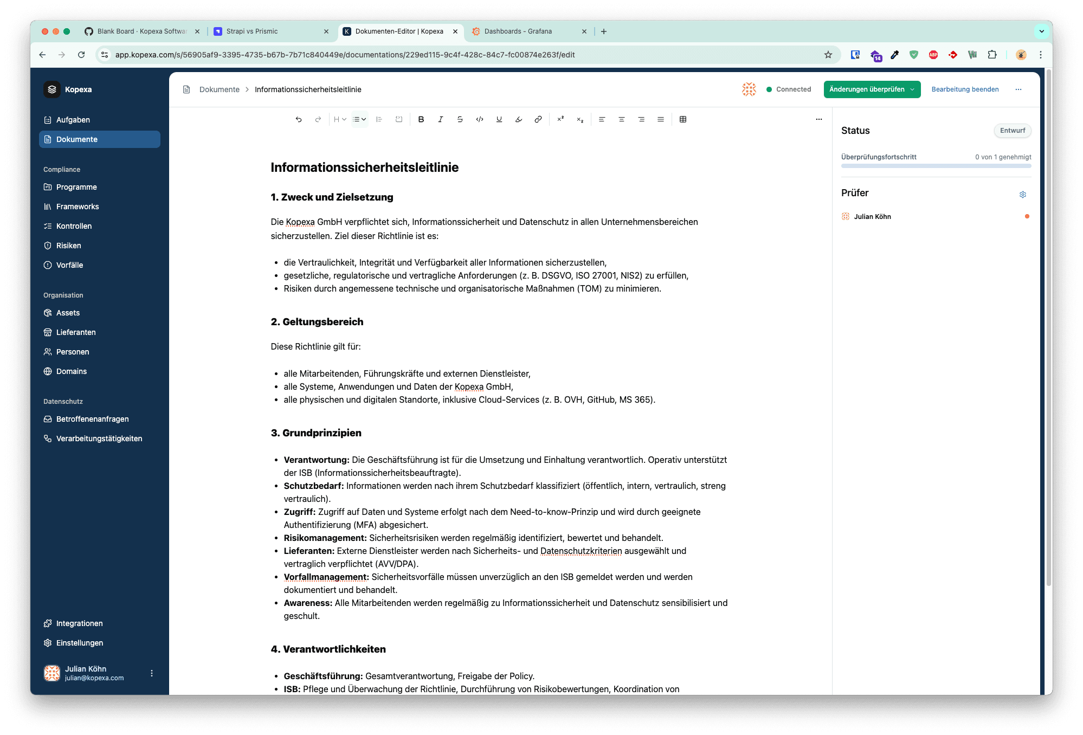Click Bearbeitung beenden
1083x735 pixels.
(965, 89)
